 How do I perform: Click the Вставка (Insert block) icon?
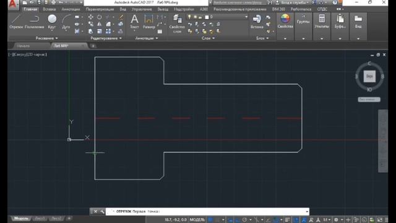click(257, 21)
